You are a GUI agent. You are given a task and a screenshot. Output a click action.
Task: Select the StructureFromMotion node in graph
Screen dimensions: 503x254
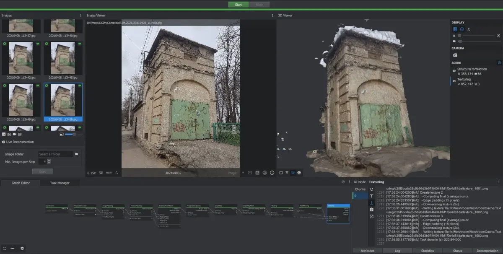pyautogui.click(x=169, y=216)
